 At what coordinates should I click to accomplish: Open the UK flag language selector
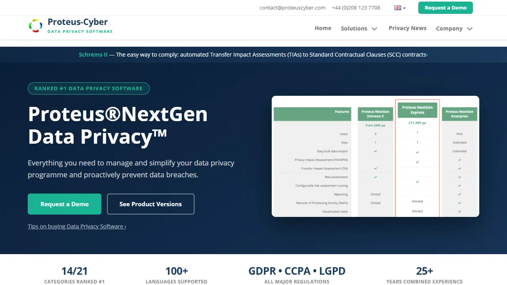400,8
